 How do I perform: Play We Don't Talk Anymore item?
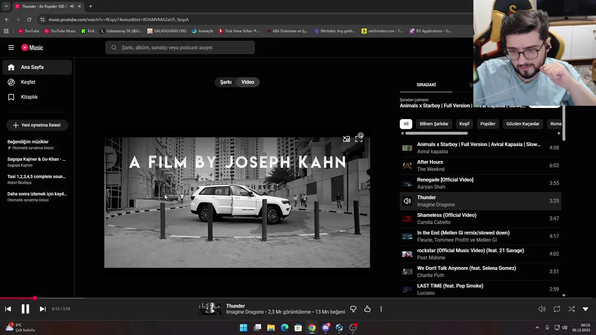pos(481,272)
